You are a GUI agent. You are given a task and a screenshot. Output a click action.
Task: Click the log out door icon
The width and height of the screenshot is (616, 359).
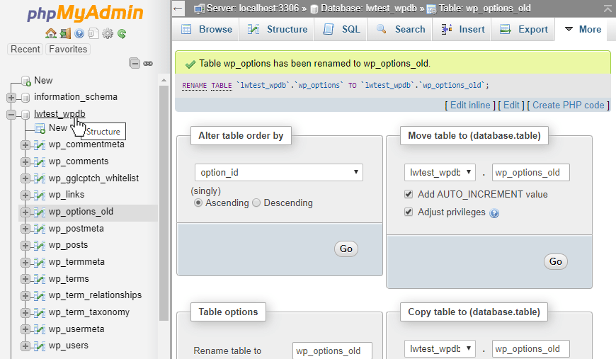(65, 33)
